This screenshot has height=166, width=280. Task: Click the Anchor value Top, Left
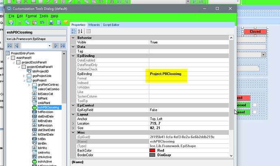(x=156, y=119)
